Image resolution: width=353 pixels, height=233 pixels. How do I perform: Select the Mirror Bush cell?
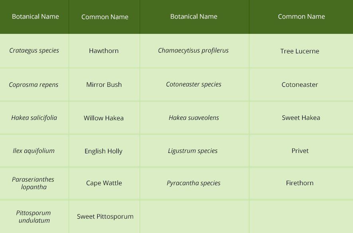coord(104,84)
